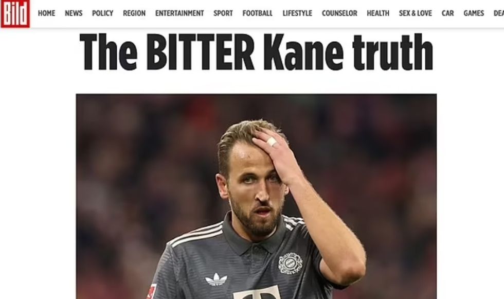The height and width of the screenshot is (299, 504).
Task: Open the Games section
Action: pos(474,13)
